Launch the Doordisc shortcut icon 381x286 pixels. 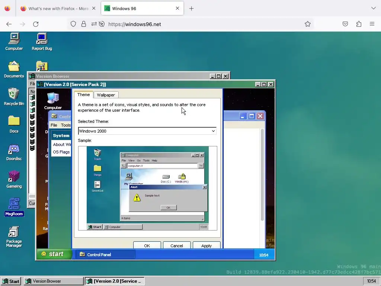click(x=14, y=152)
